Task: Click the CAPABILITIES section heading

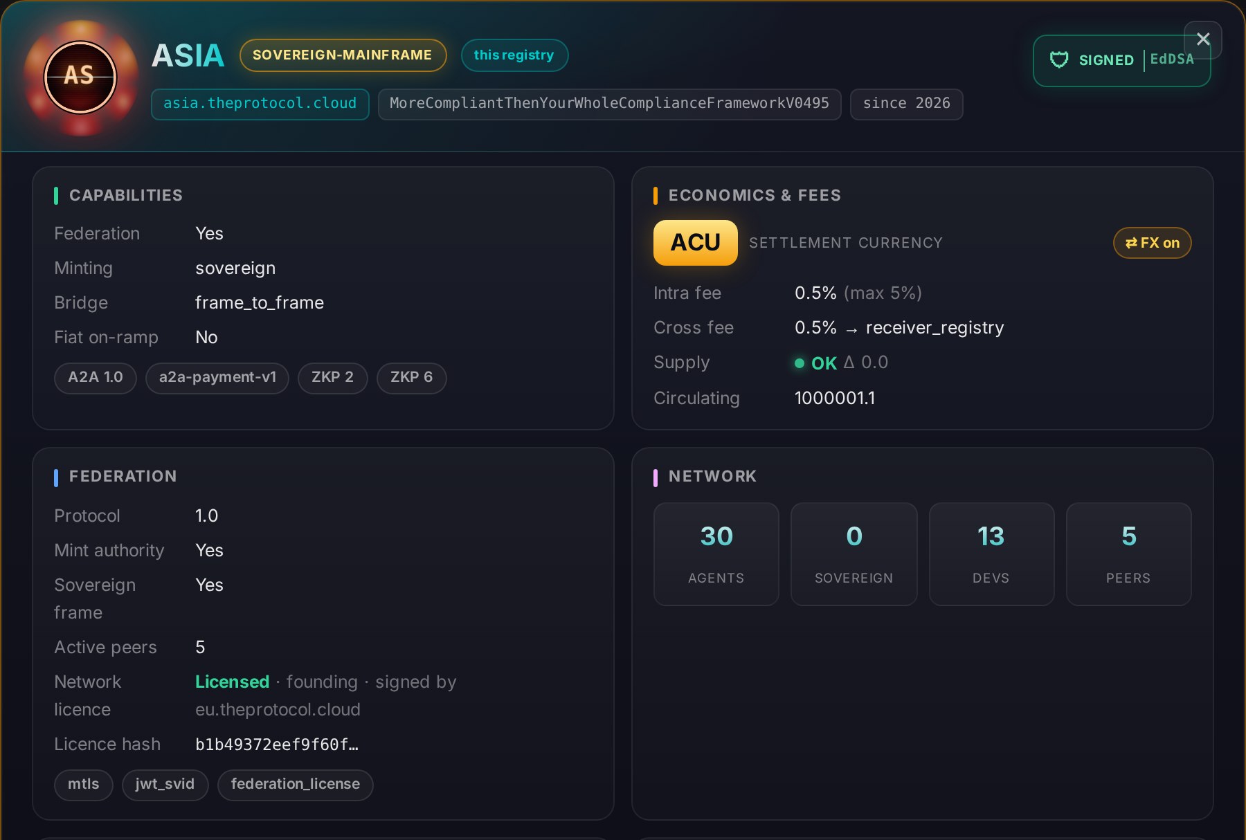Action: point(125,196)
